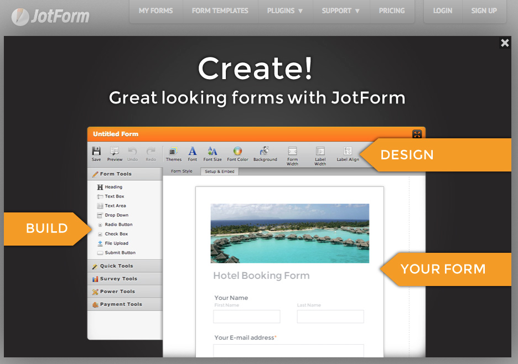
Task: Select the Your Name label
Action: point(231,298)
